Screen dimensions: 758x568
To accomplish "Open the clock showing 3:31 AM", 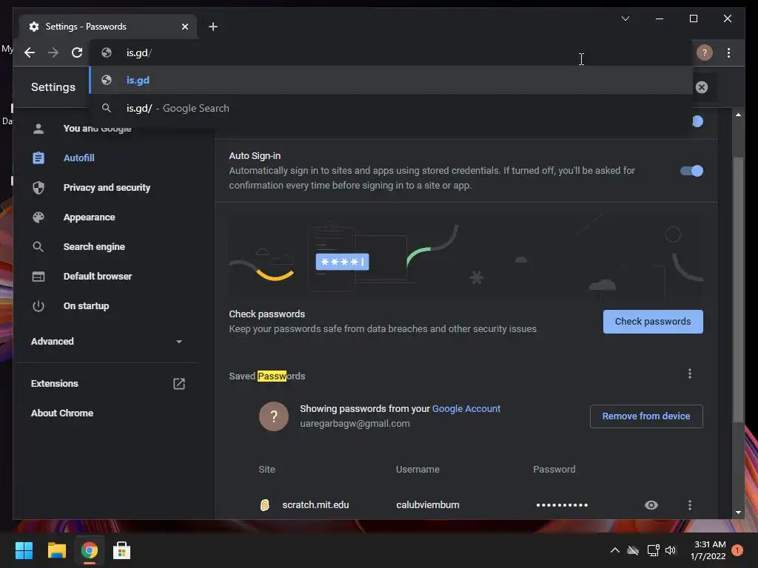I will 708,550.
